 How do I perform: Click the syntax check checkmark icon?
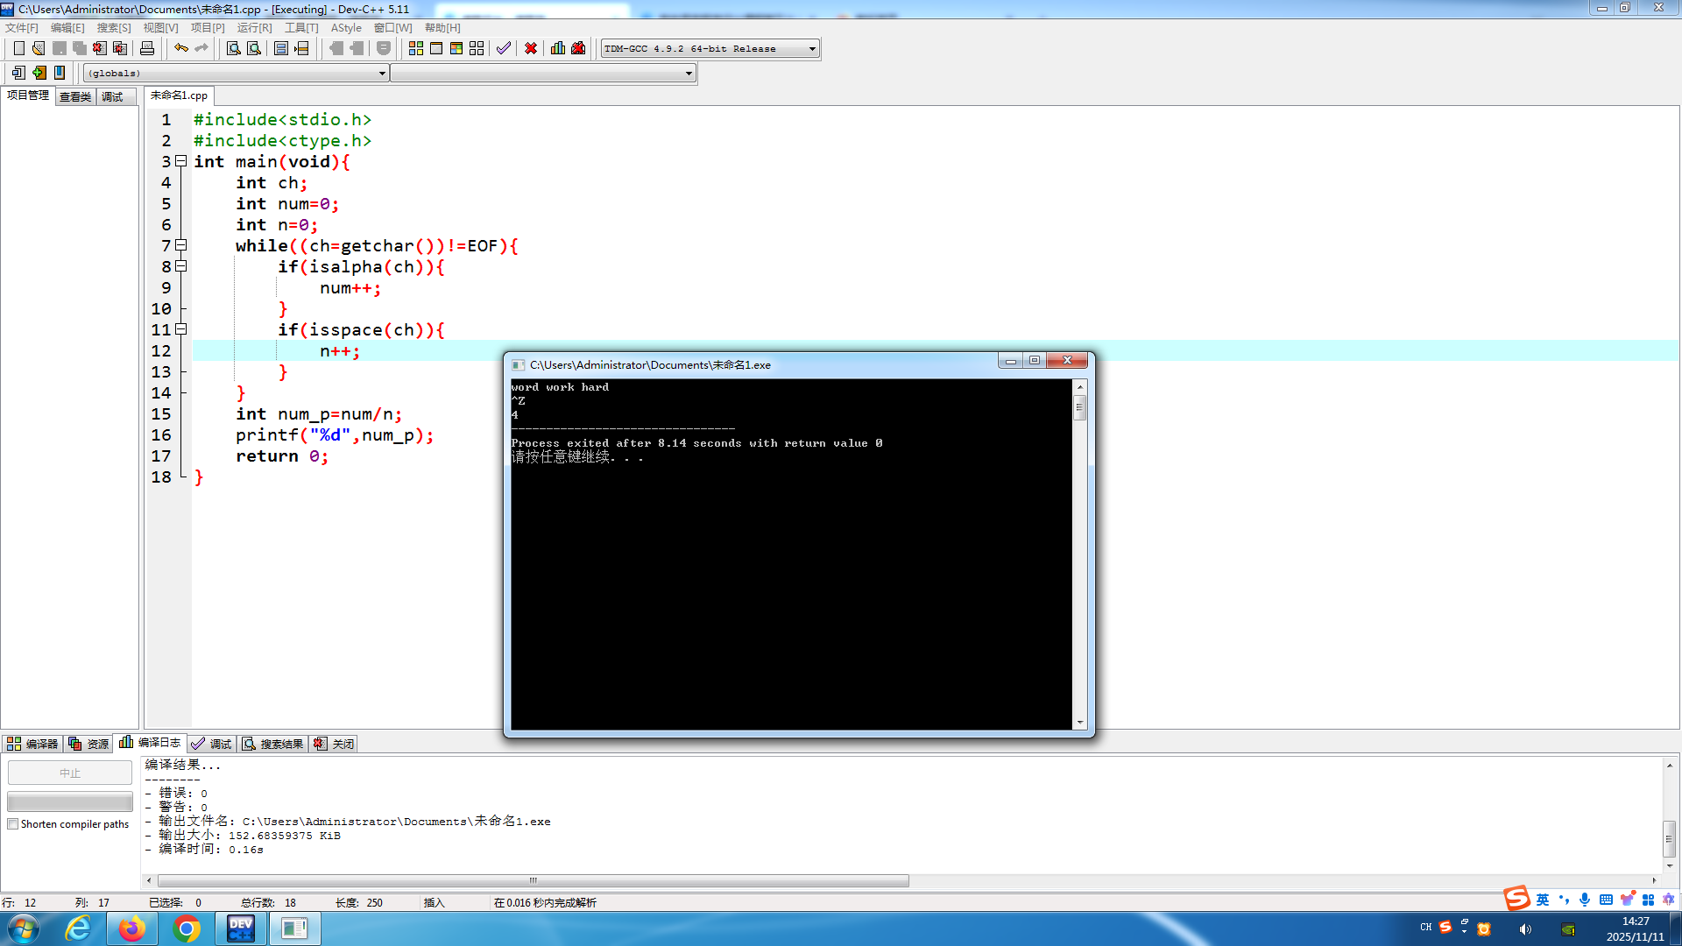coord(504,48)
